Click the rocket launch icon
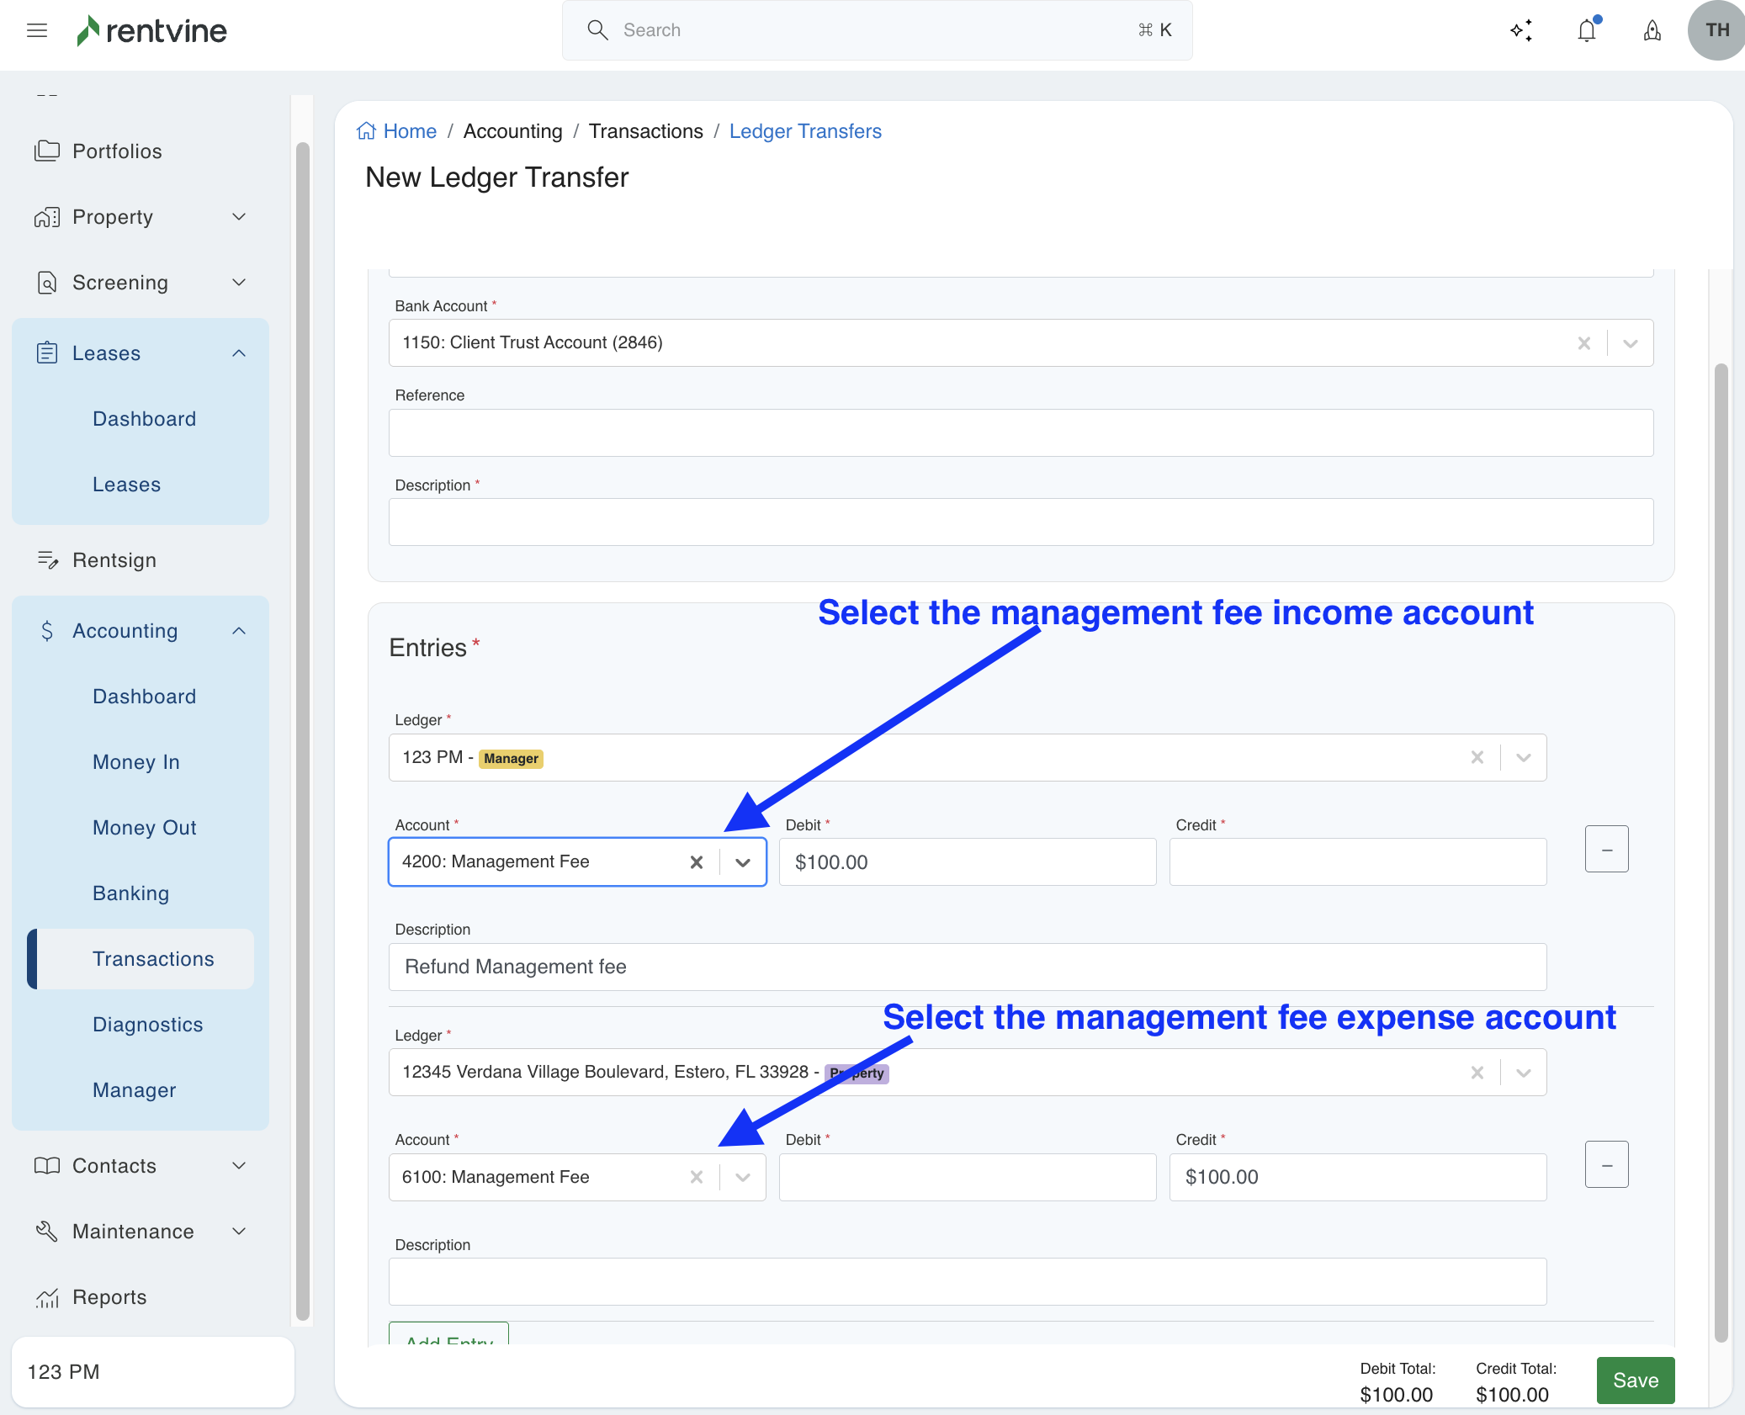This screenshot has width=1745, height=1415. (x=1652, y=31)
